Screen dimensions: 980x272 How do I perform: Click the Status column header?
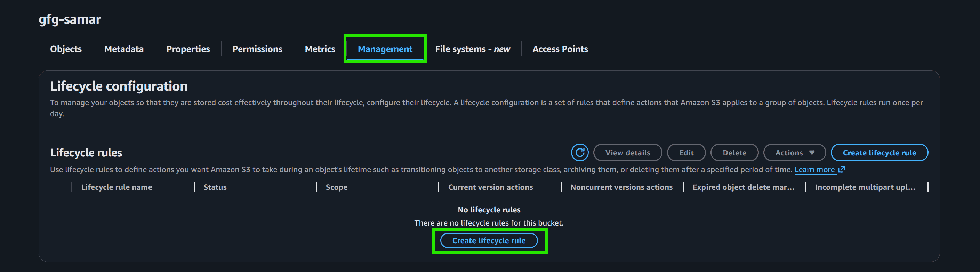(215, 187)
